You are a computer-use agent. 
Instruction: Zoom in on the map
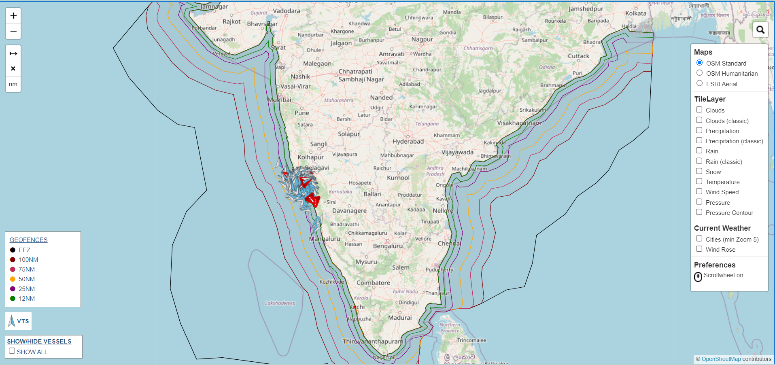tap(13, 16)
